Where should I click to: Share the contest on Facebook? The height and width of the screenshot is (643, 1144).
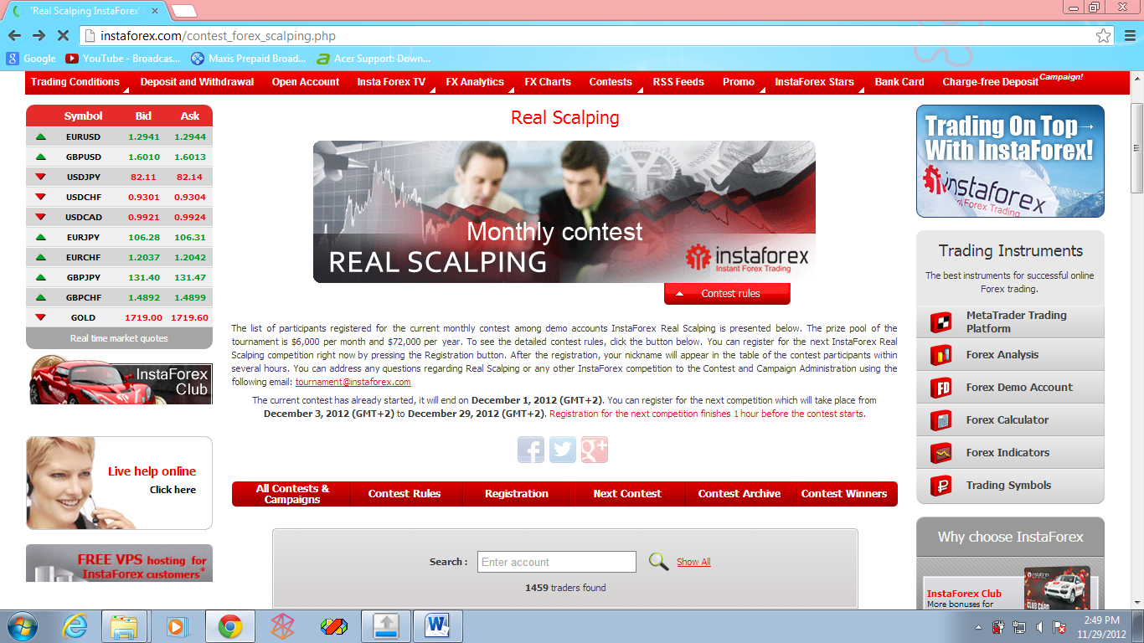pyautogui.click(x=531, y=450)
